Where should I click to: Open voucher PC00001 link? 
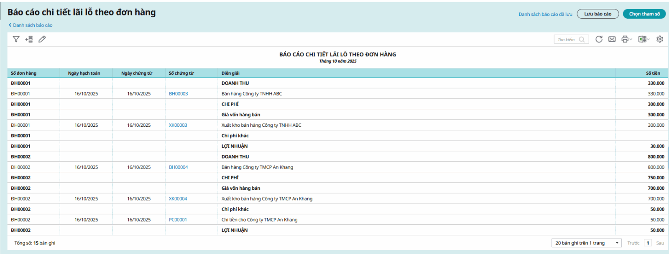[178, 220]
